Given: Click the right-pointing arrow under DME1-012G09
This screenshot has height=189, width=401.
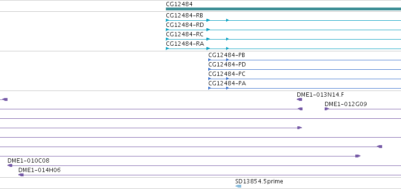Looking at the screenshot, I should coord(327,109).
